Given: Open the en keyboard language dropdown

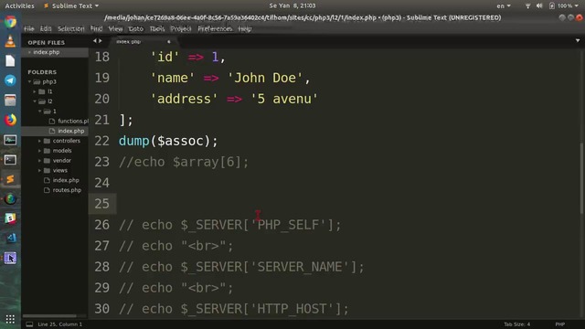Looking at the screenshot, I should (504, 5).
